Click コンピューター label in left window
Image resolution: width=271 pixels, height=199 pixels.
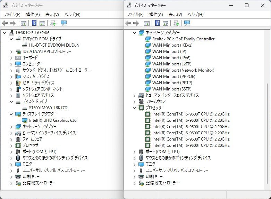tap(33, 64)
